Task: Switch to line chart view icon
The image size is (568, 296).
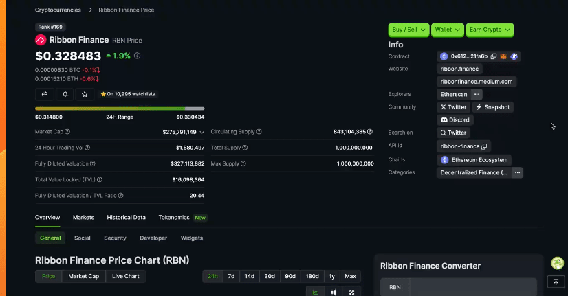Action: coord(316,292)
